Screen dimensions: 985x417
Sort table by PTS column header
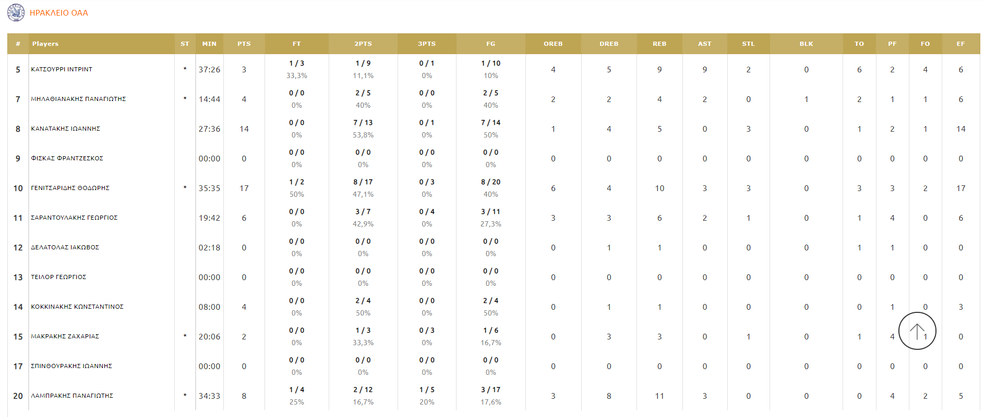(x=244, y=44)
